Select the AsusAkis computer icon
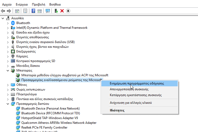The image size is (198, 132). [8, 18]
